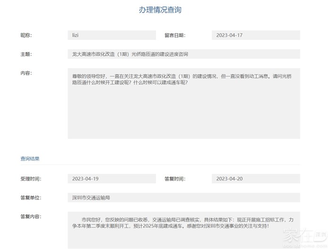Focus the subject field about 龙大高速市政化改造
The image size is (330, 249).
click(183, 54)
